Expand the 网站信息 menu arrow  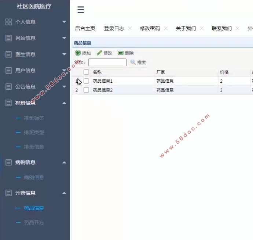(x=64, y=38)
